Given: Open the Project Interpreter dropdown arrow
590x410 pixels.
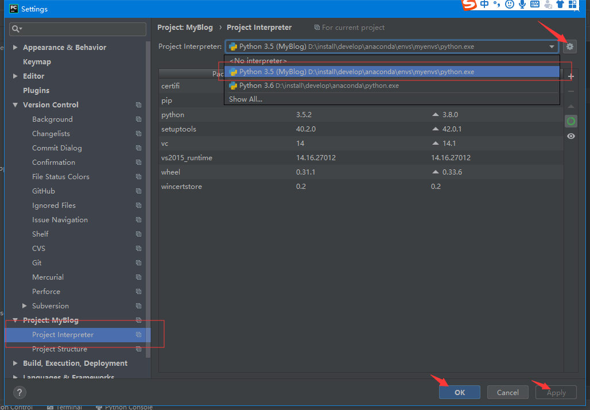Looking at the screenshot, I should tap(552, 47).
